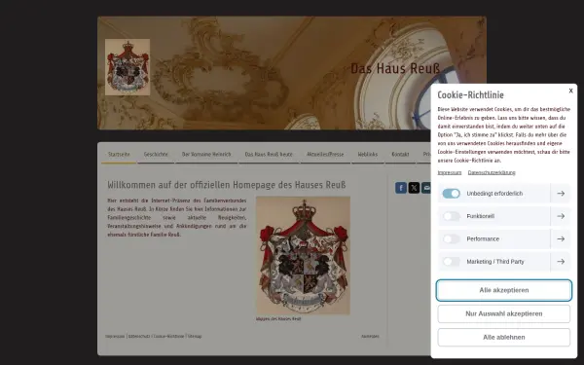
Task: Close the Cookie-Richtlinie dialog with the X
Action: pyautogui.click(x=570, y=91)
